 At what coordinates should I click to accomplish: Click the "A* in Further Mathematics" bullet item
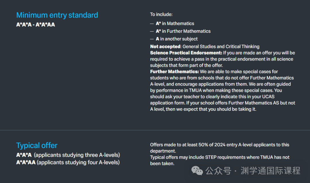click(183, 31)
